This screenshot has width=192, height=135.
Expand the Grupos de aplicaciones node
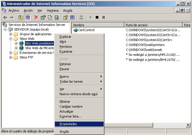click(11, 34)
